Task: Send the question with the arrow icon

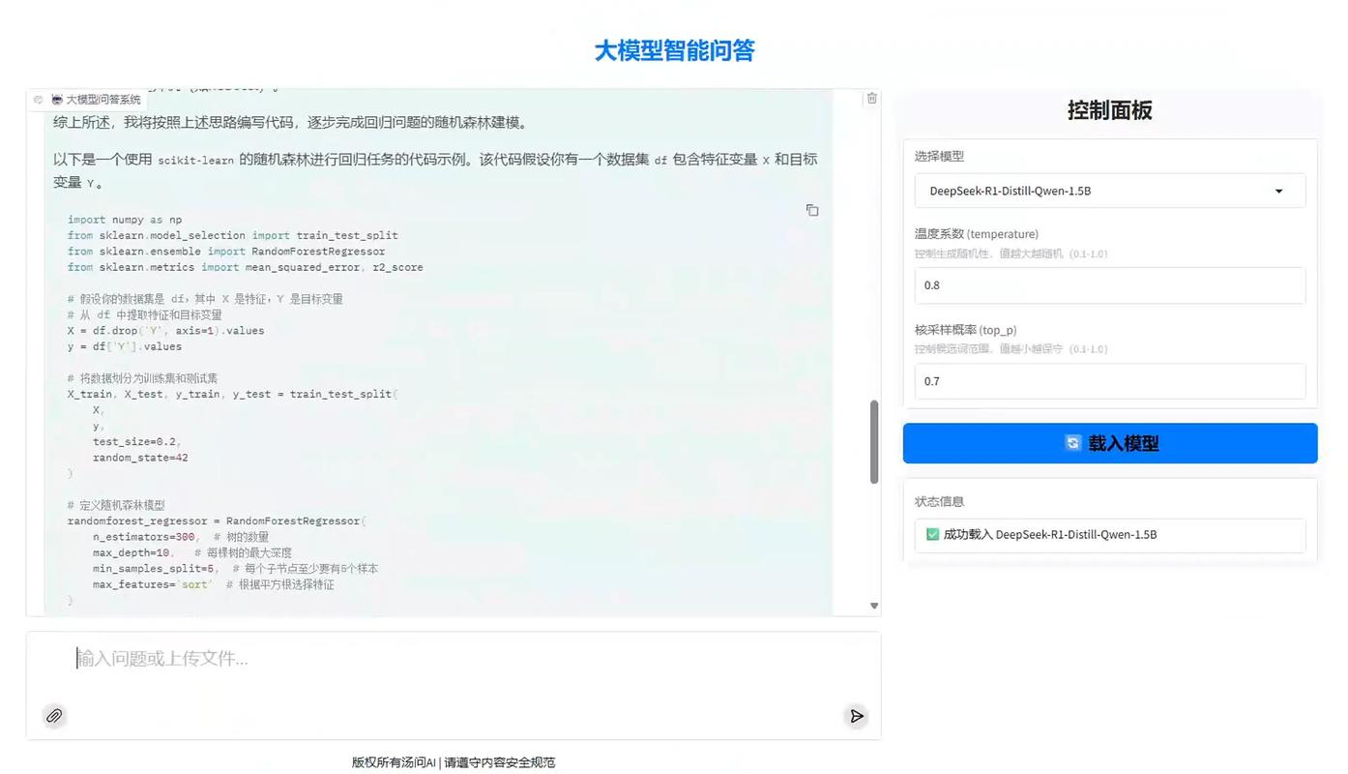Action: (x=856, y=716)
